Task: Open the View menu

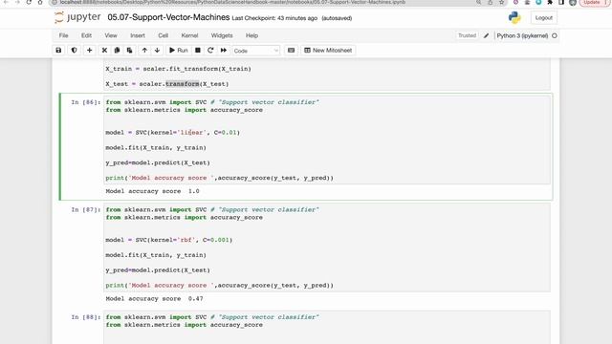Action: pyautogui.click(x=111, y=35)
